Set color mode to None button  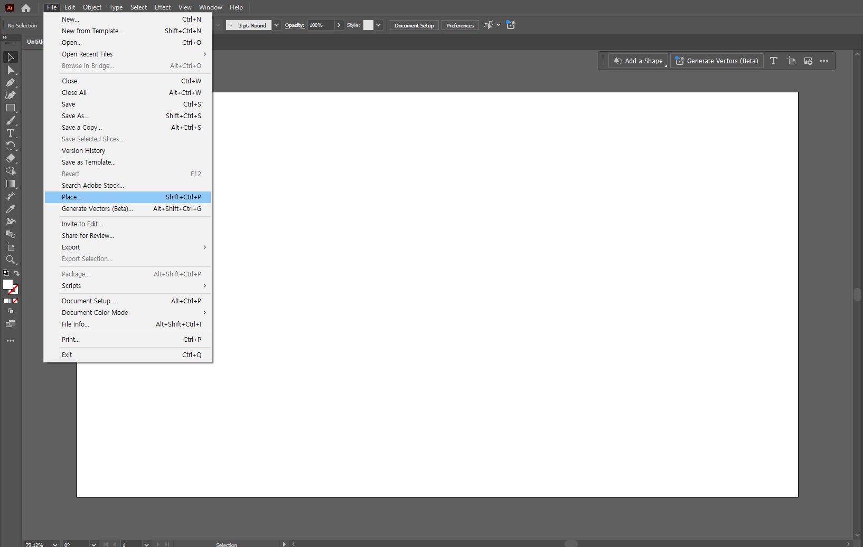tap(16, 301)
